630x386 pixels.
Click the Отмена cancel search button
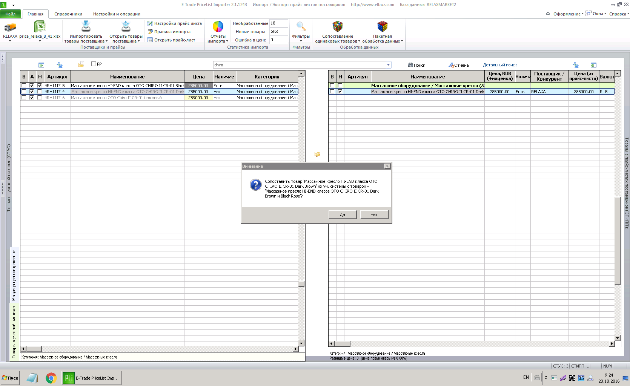(x=458, y=65)
